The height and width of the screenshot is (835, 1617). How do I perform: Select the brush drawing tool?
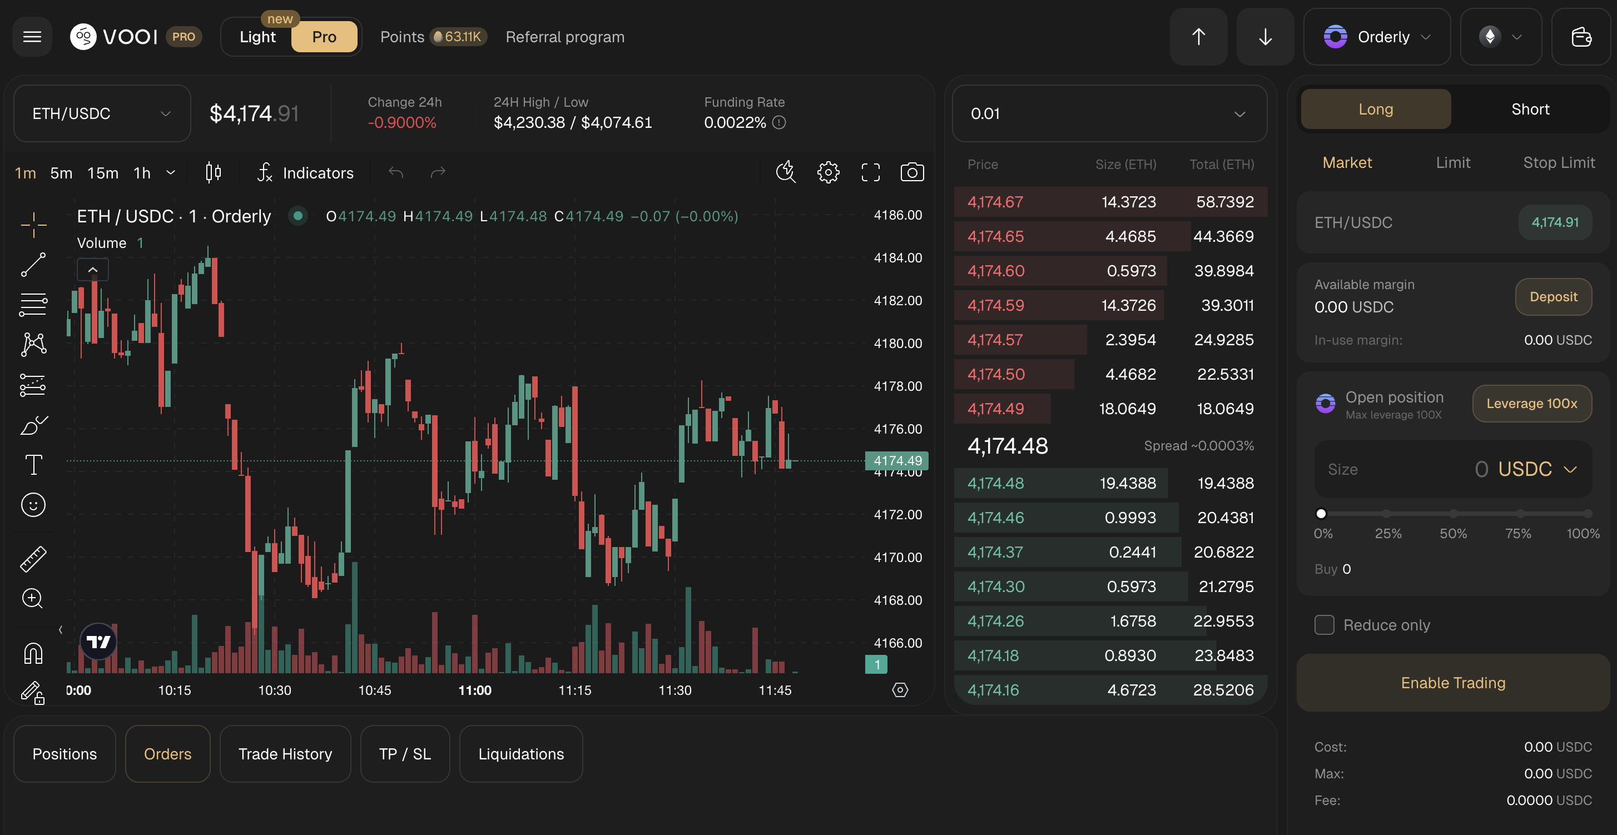point(33,425)
